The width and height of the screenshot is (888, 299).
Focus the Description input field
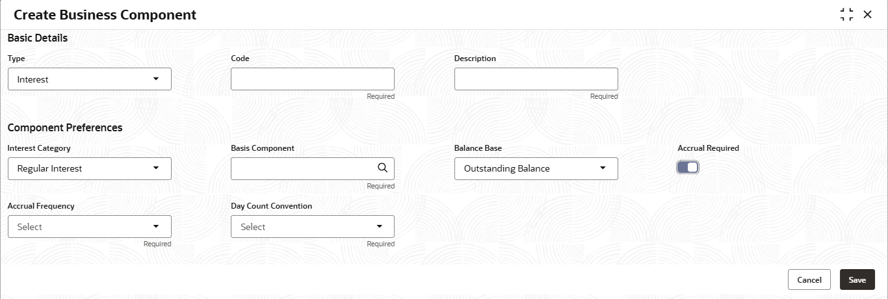click(x=536, y=79)
